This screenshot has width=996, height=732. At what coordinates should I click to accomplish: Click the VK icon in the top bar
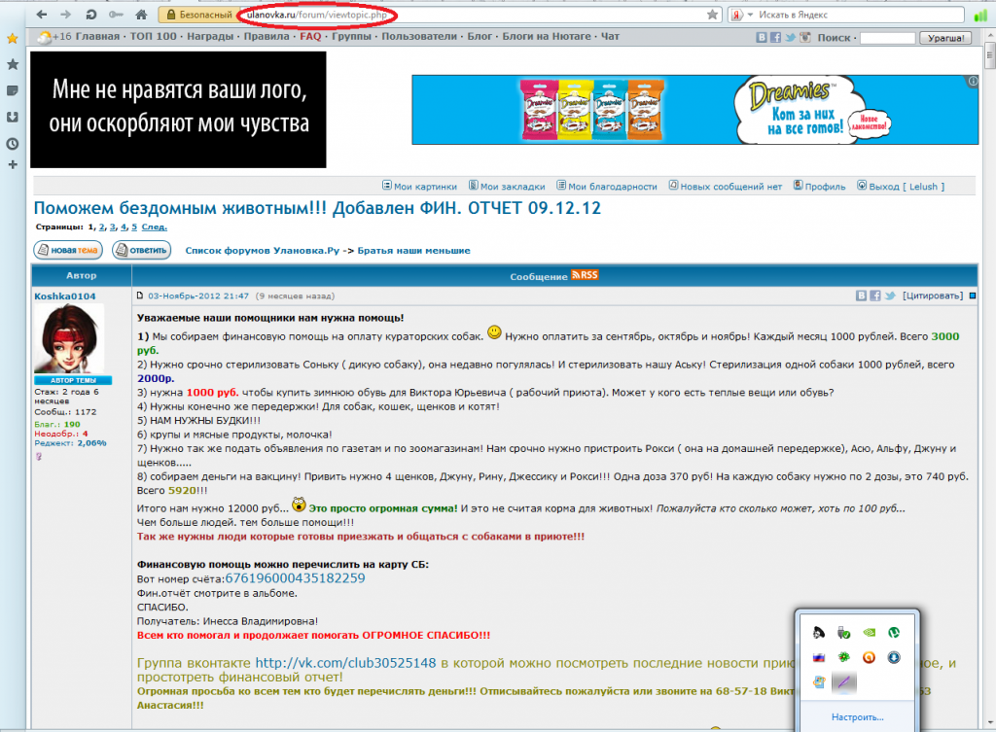(x=762, y=38)
